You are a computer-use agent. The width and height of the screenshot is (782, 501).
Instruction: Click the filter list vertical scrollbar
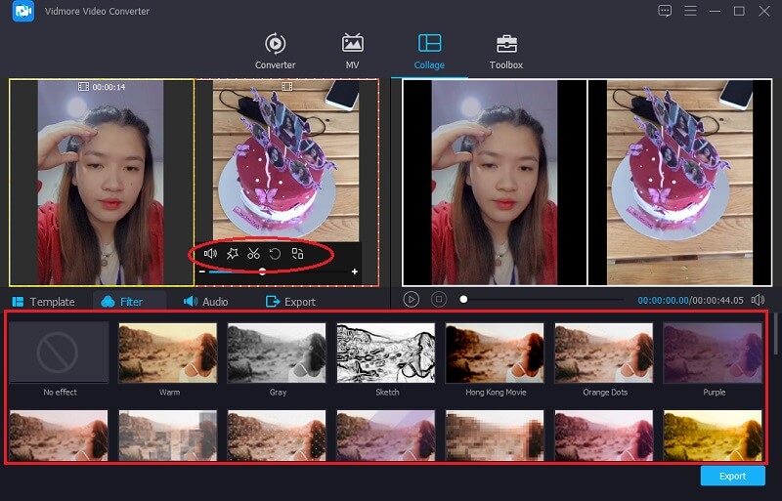pyautogui.click(x=776, y=333)
